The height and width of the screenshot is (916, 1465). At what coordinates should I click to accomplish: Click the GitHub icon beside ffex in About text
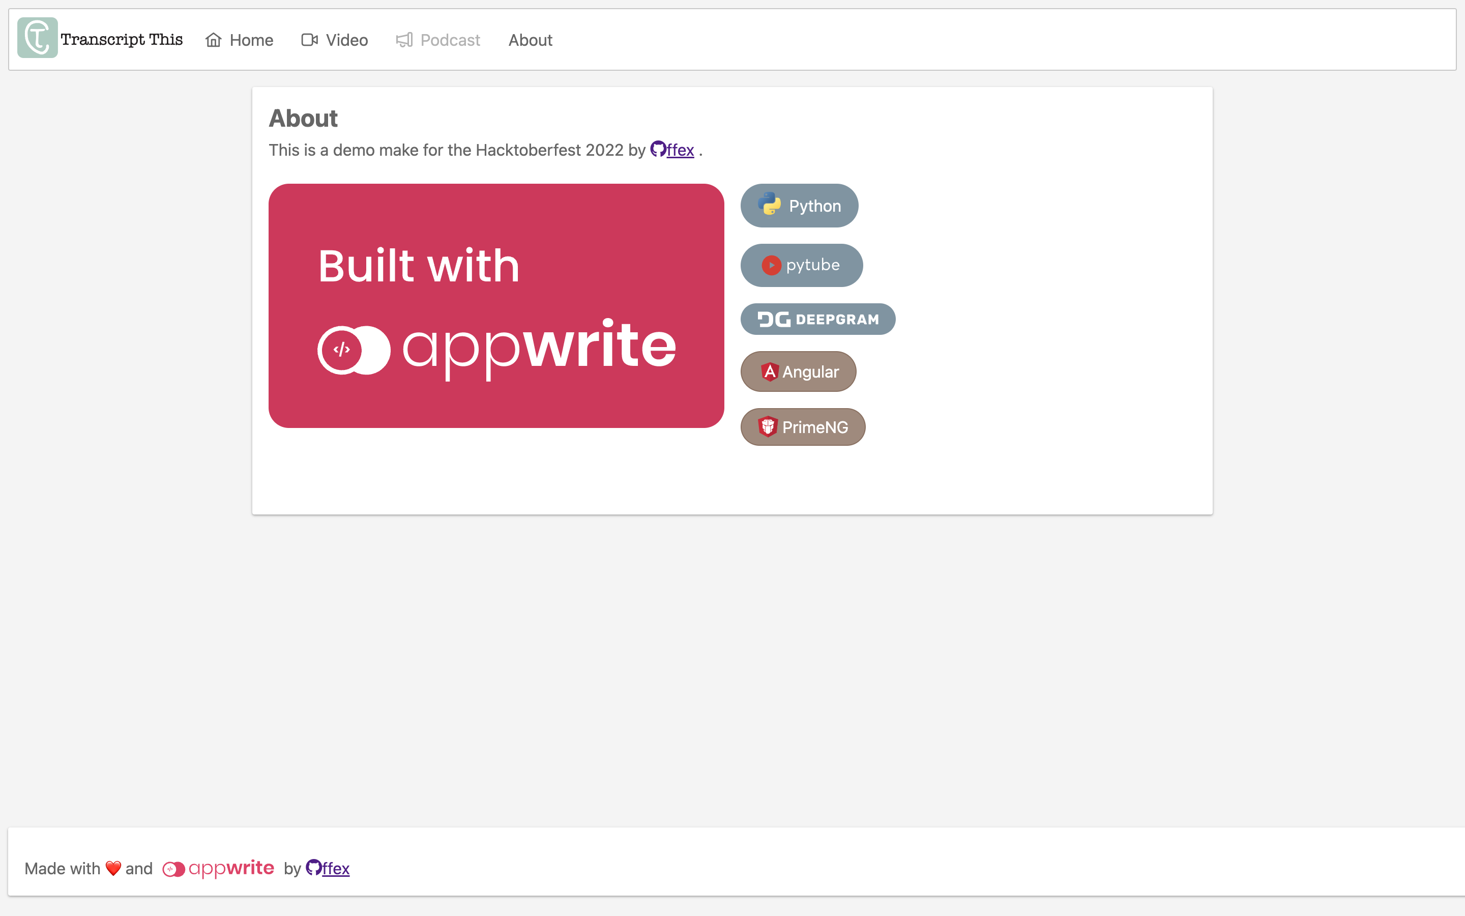pos(657,149)
